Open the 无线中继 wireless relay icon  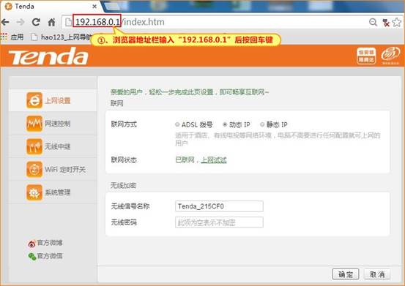[34, 146]
